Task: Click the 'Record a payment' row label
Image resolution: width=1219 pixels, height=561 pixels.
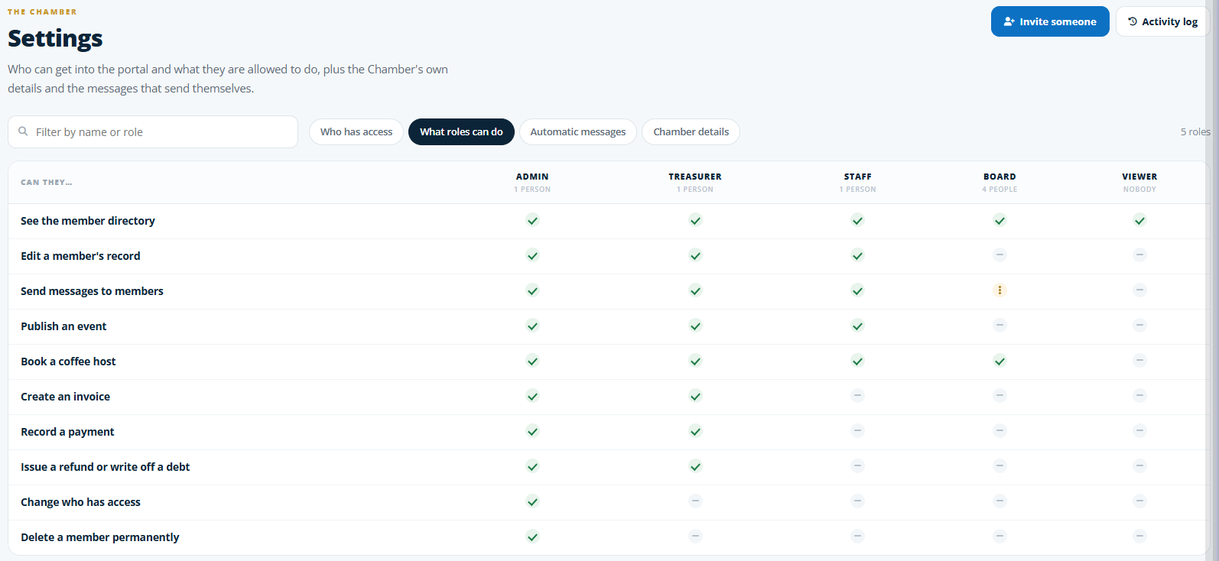Action: pyautogui.click(x=67, y=432)
